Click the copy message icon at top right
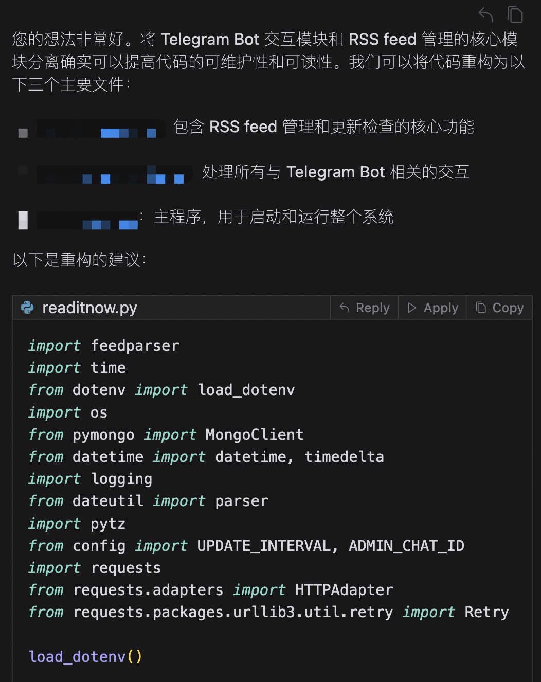Screen dimensions: 541x682 [515, 14]
